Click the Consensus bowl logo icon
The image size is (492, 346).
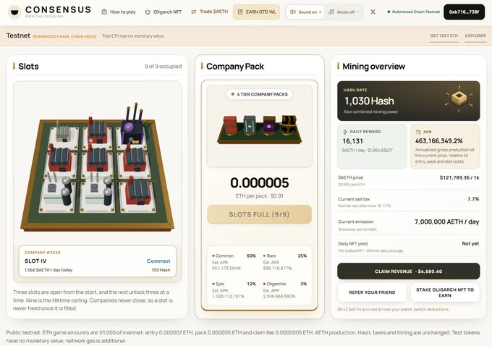tap(14, 12)
